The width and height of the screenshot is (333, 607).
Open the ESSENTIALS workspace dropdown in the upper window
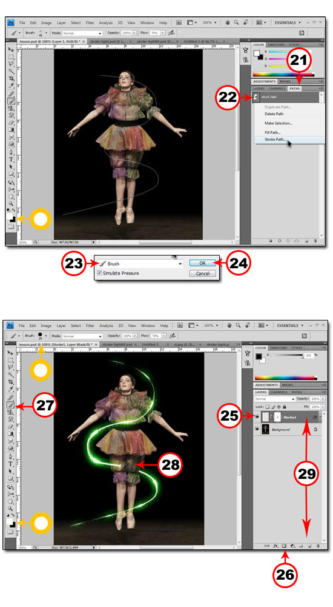(288, 22)
